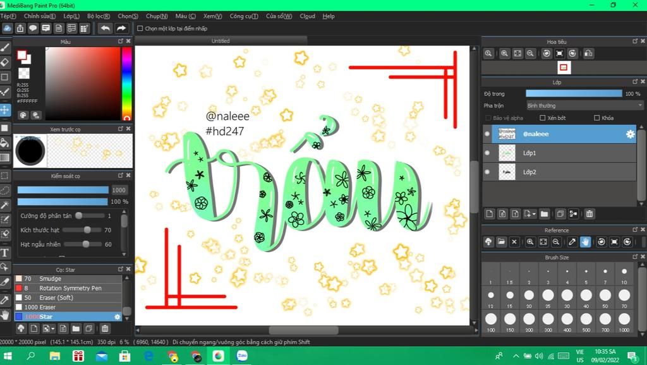Screen dimensions: 647x365
Task: Open the Lớp (Layer) menu
Action: [x=71, y=16]
